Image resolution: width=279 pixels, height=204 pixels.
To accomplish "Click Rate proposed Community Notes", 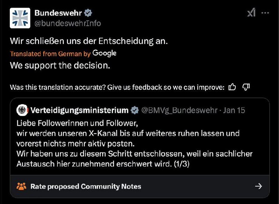I will (86, 186).
